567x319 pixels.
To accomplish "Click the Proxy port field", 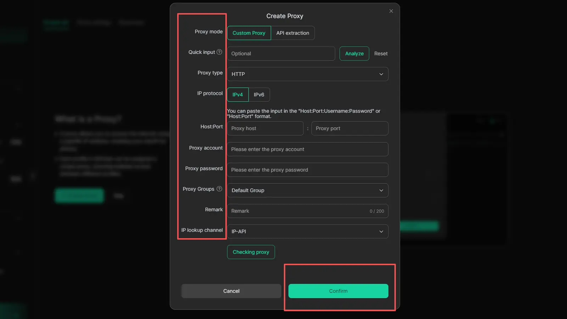I will pyautogui.click(x=349, y=128).
